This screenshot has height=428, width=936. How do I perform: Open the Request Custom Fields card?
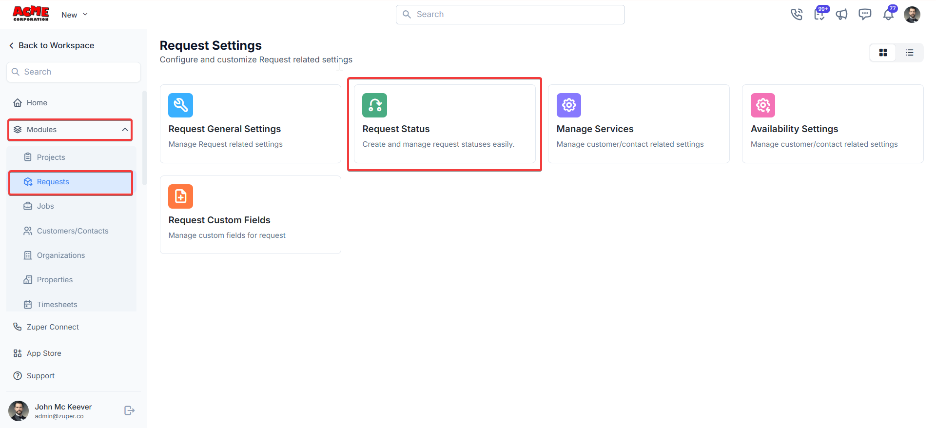click(x=250, y=214)
